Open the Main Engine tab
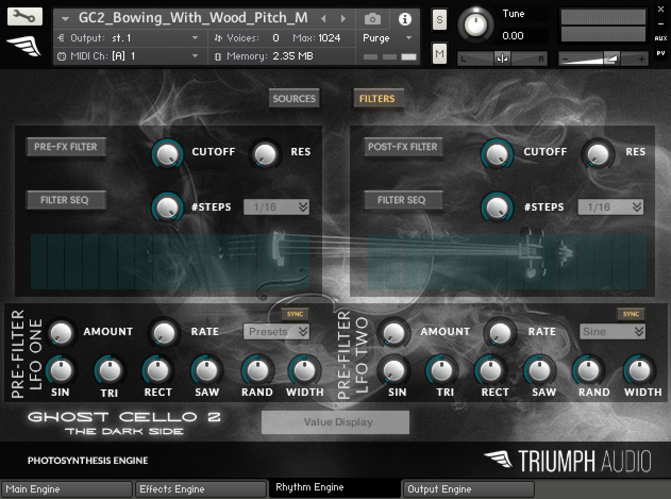This screenshot has width=671, height=499. tap(67, 489)
